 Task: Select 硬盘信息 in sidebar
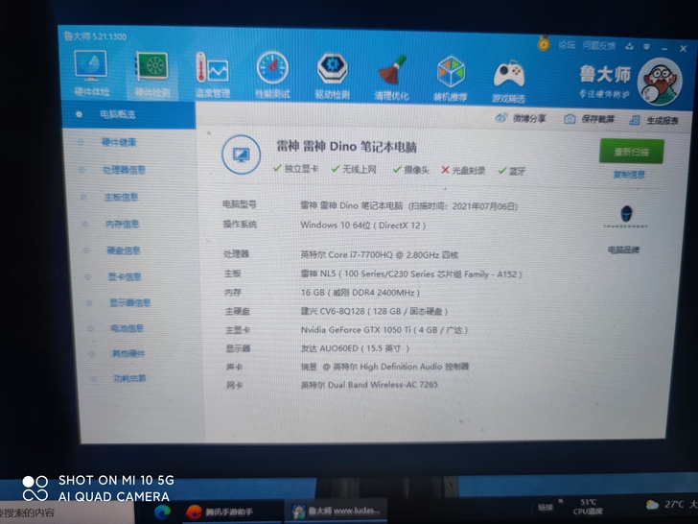point(124,250)
